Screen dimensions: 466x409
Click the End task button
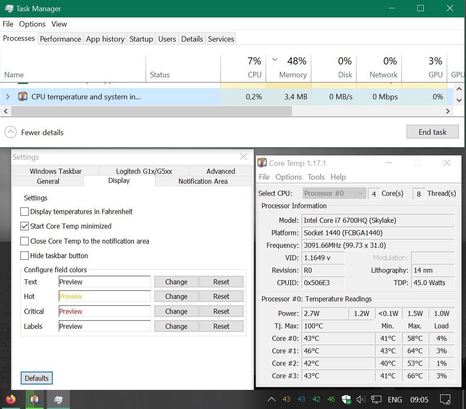point(432,132)
